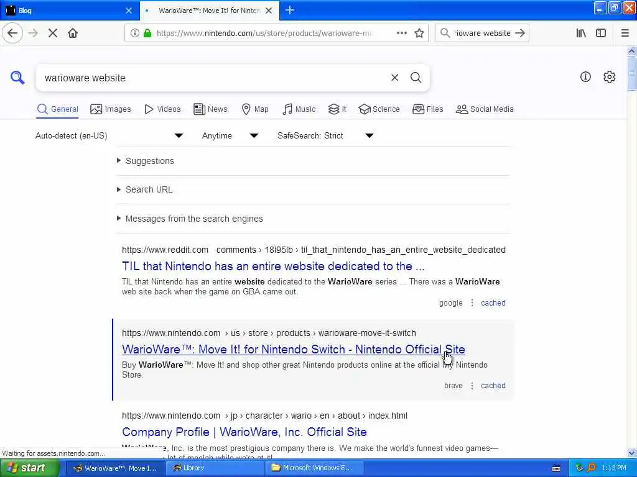This screenshot has height=477, width=637.
Task: Open page actions three-dot menu
Action: pyautogui.click(x=401, y=34)
